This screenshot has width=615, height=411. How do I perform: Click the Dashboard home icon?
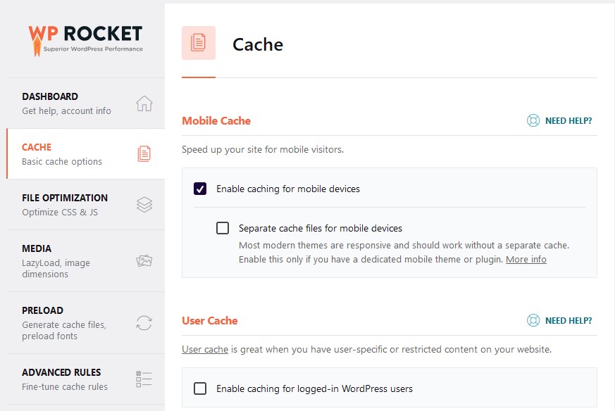tap(144, 103)
